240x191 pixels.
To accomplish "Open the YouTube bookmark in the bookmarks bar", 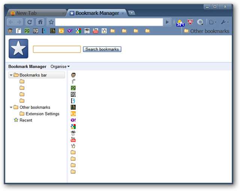I will (95, 31).
